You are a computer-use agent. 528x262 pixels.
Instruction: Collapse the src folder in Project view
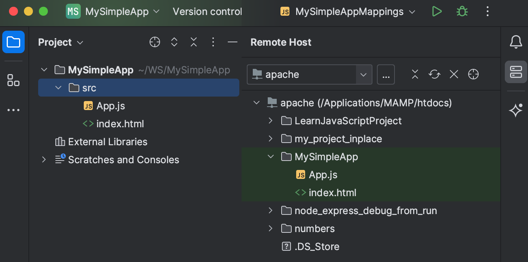pos(58,88)
